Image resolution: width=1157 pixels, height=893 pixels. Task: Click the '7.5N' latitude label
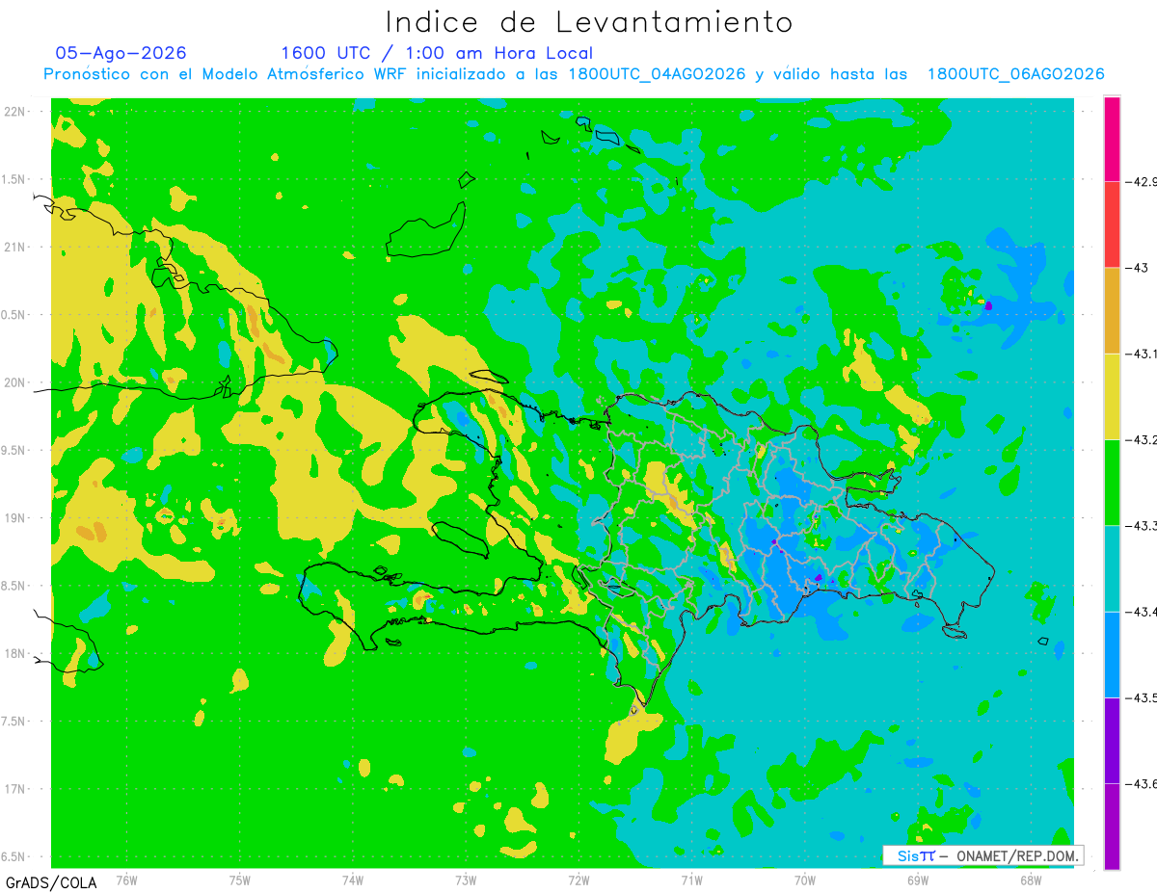pyautogui.click(x=14, y=721)
